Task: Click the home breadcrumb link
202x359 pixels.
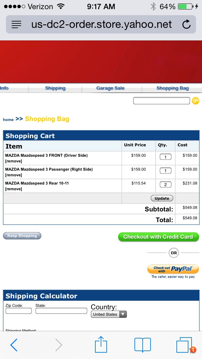Action: point(8,120)
